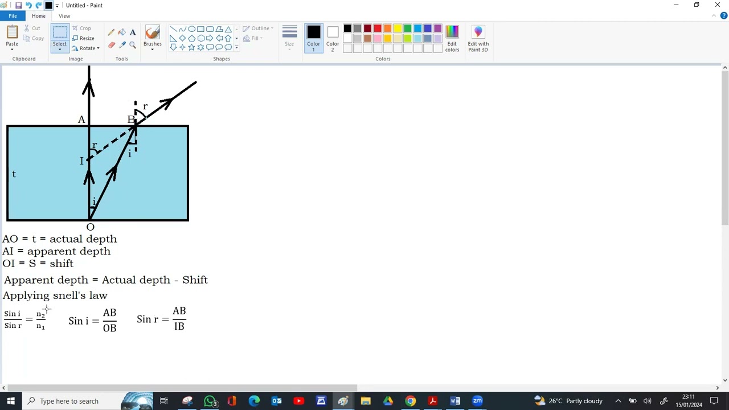The width and height of the screenshot is (729, 410).
Task: Open Zoom from the taskbar
Action: click(x=477, y=401)
